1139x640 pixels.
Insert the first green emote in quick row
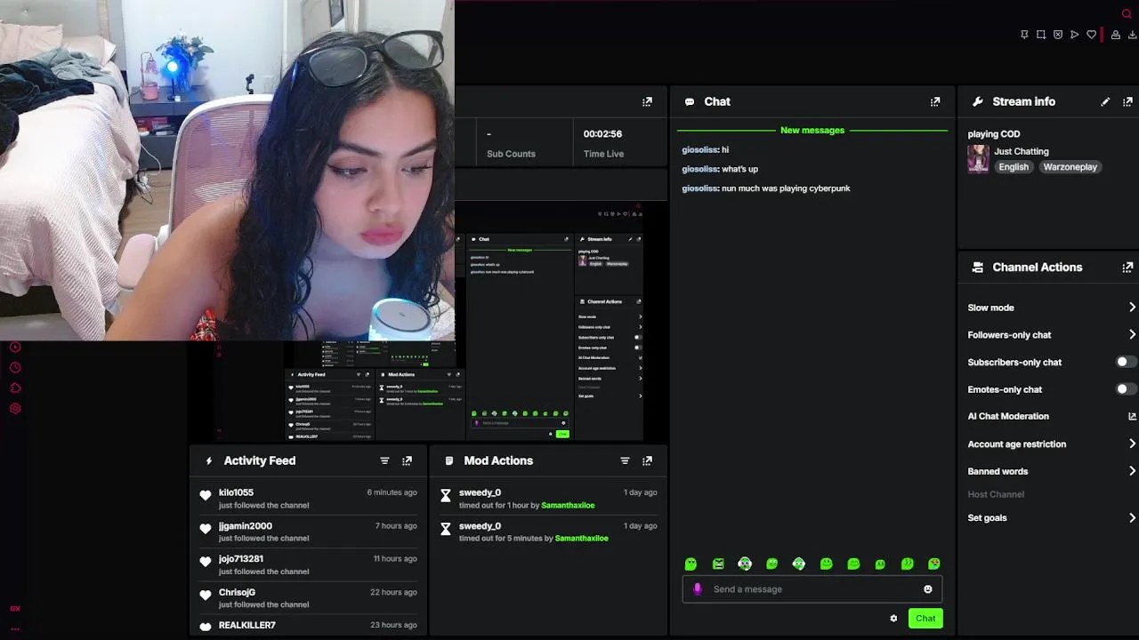[691, 564]
